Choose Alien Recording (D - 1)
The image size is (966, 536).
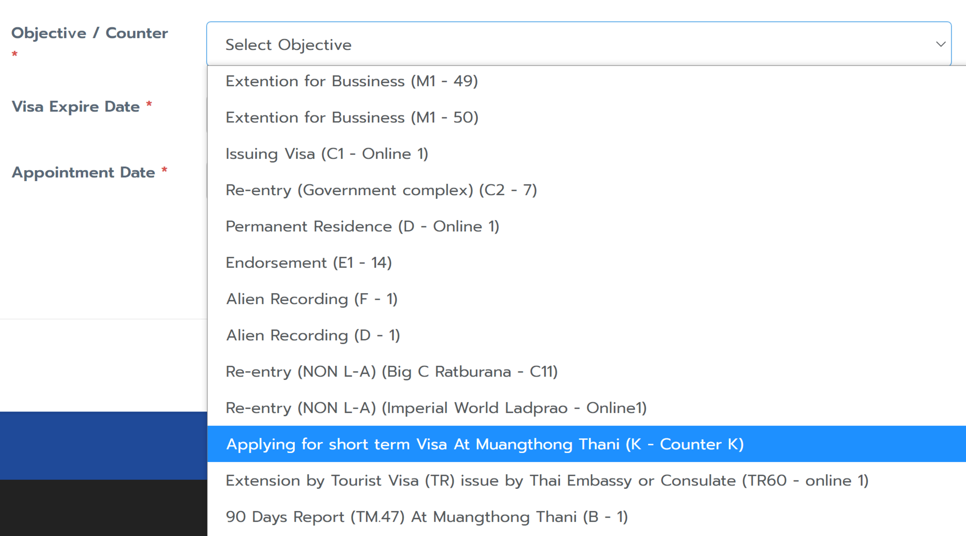tap(313, 335)
